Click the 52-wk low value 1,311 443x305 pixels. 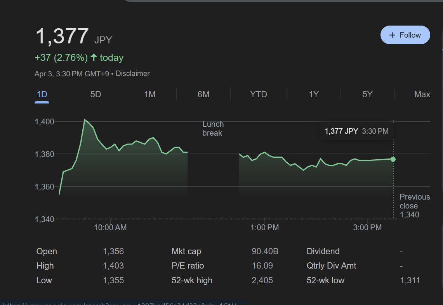(410, 281)
